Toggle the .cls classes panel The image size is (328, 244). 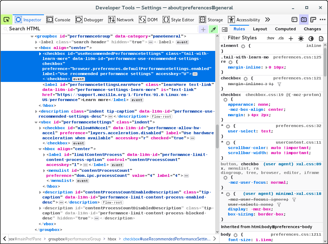280,38
